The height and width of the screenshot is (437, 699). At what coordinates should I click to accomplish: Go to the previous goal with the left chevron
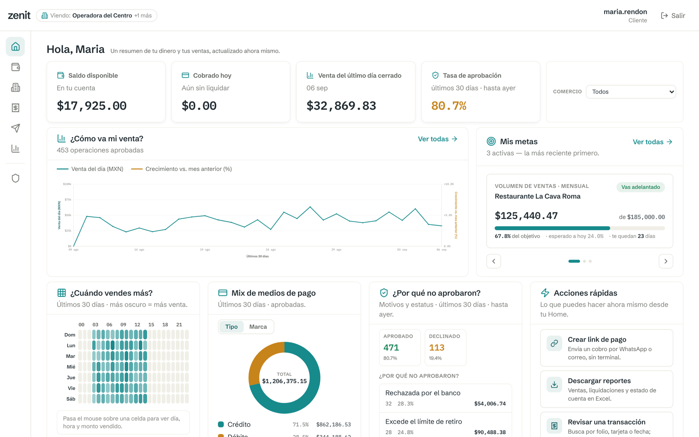[494, 261]
